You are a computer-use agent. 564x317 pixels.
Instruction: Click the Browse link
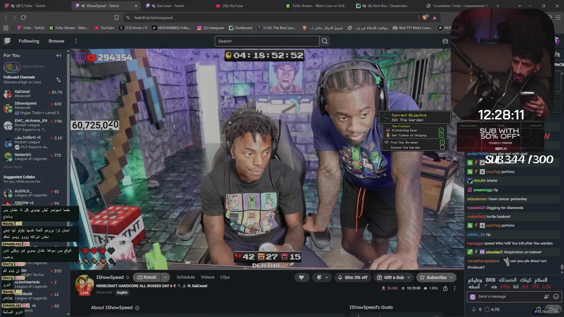pos(56,41)
